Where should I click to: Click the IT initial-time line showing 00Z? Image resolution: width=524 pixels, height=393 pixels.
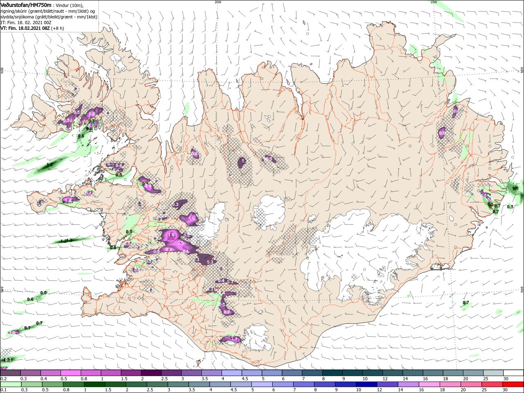(x=26, y=23)
